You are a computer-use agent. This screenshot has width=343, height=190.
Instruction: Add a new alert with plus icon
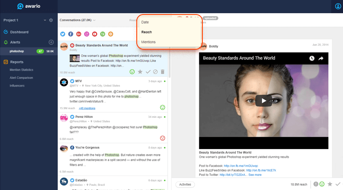click(x=51, y=42)
